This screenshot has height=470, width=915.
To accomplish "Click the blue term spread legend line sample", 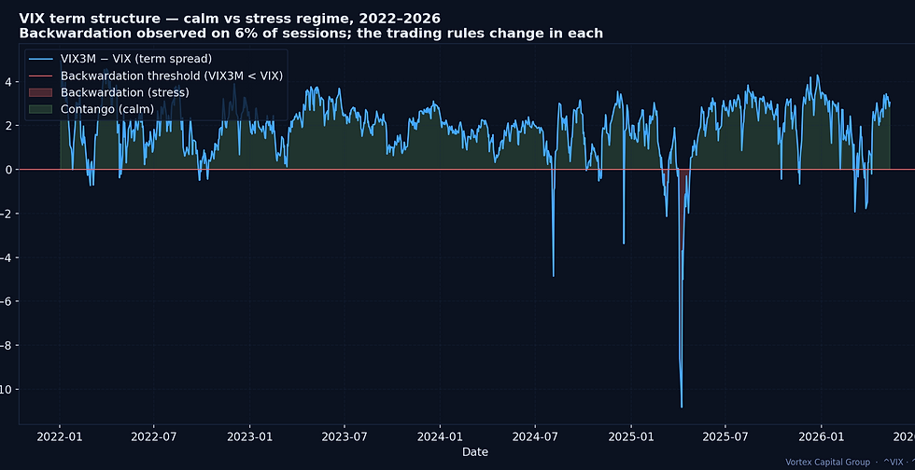I will pos(39,59).
